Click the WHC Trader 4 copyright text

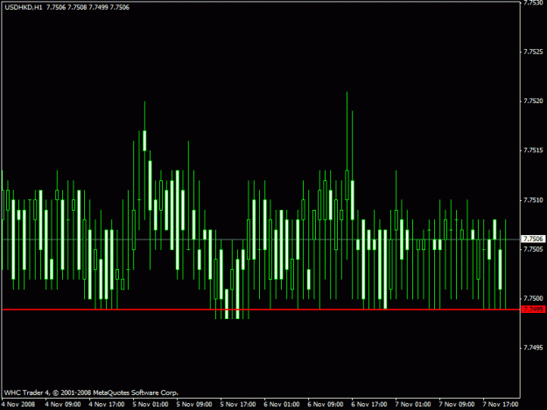pyautogui.click(x=91, y=393)
